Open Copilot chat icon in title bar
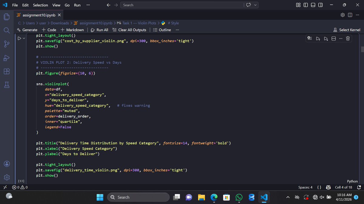Viewport: 364px width, 204px height. point(249,5)
